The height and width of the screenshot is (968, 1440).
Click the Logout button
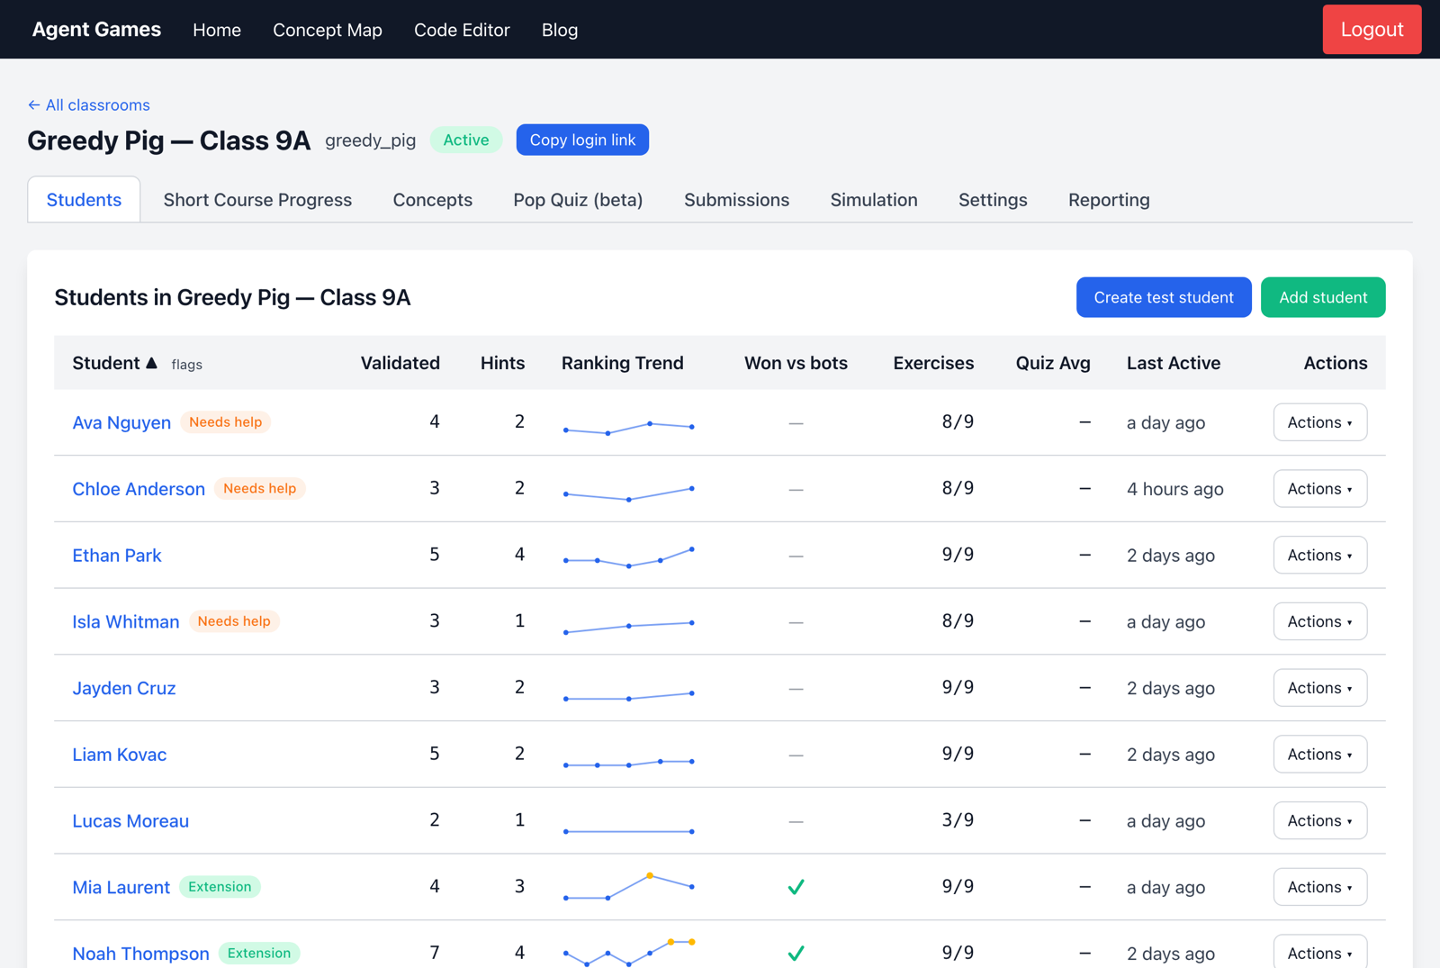tap(1372, 30)
